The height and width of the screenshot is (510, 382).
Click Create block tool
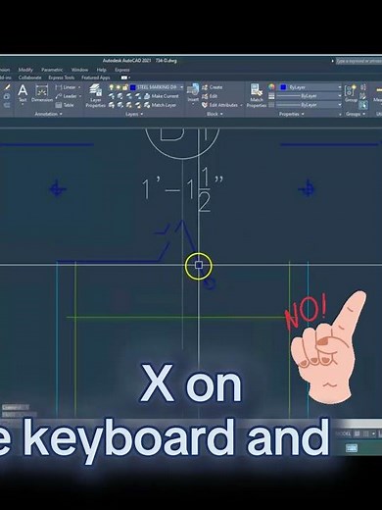point(213,87)
